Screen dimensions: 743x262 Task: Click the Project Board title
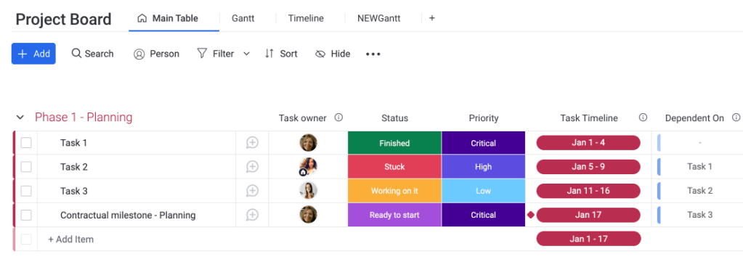(x=63, y=20)
